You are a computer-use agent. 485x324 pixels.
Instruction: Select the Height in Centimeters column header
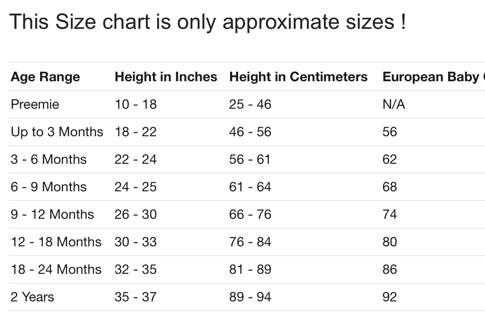point(298,77)
